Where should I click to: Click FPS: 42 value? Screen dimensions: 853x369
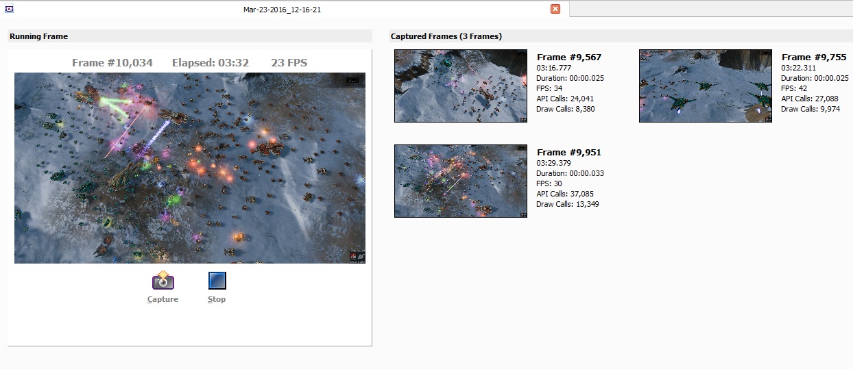[x=794, y=88]
